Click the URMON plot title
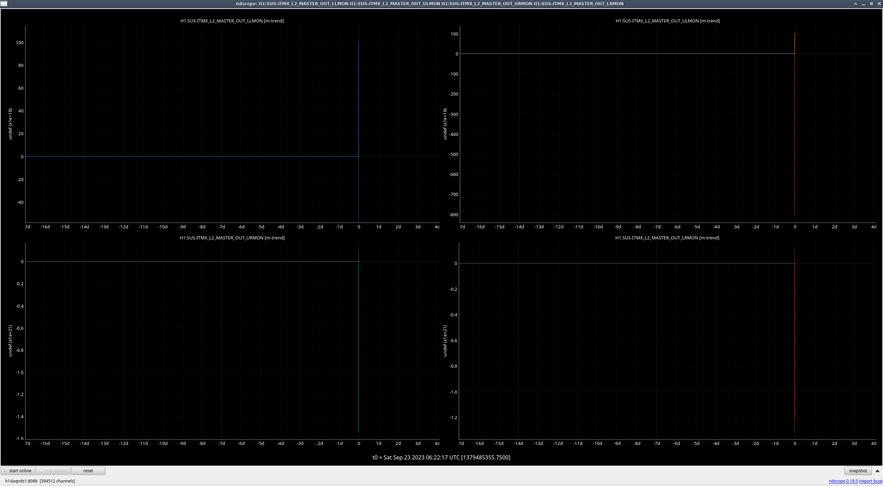 [232, 238]
